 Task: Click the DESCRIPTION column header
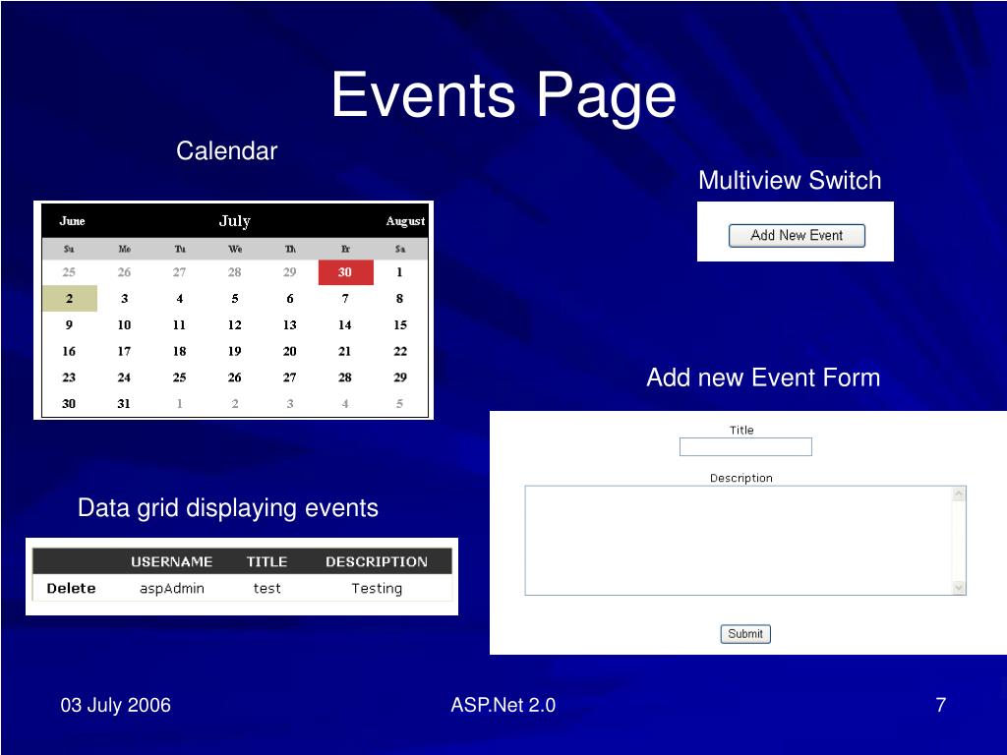point(377,561)
